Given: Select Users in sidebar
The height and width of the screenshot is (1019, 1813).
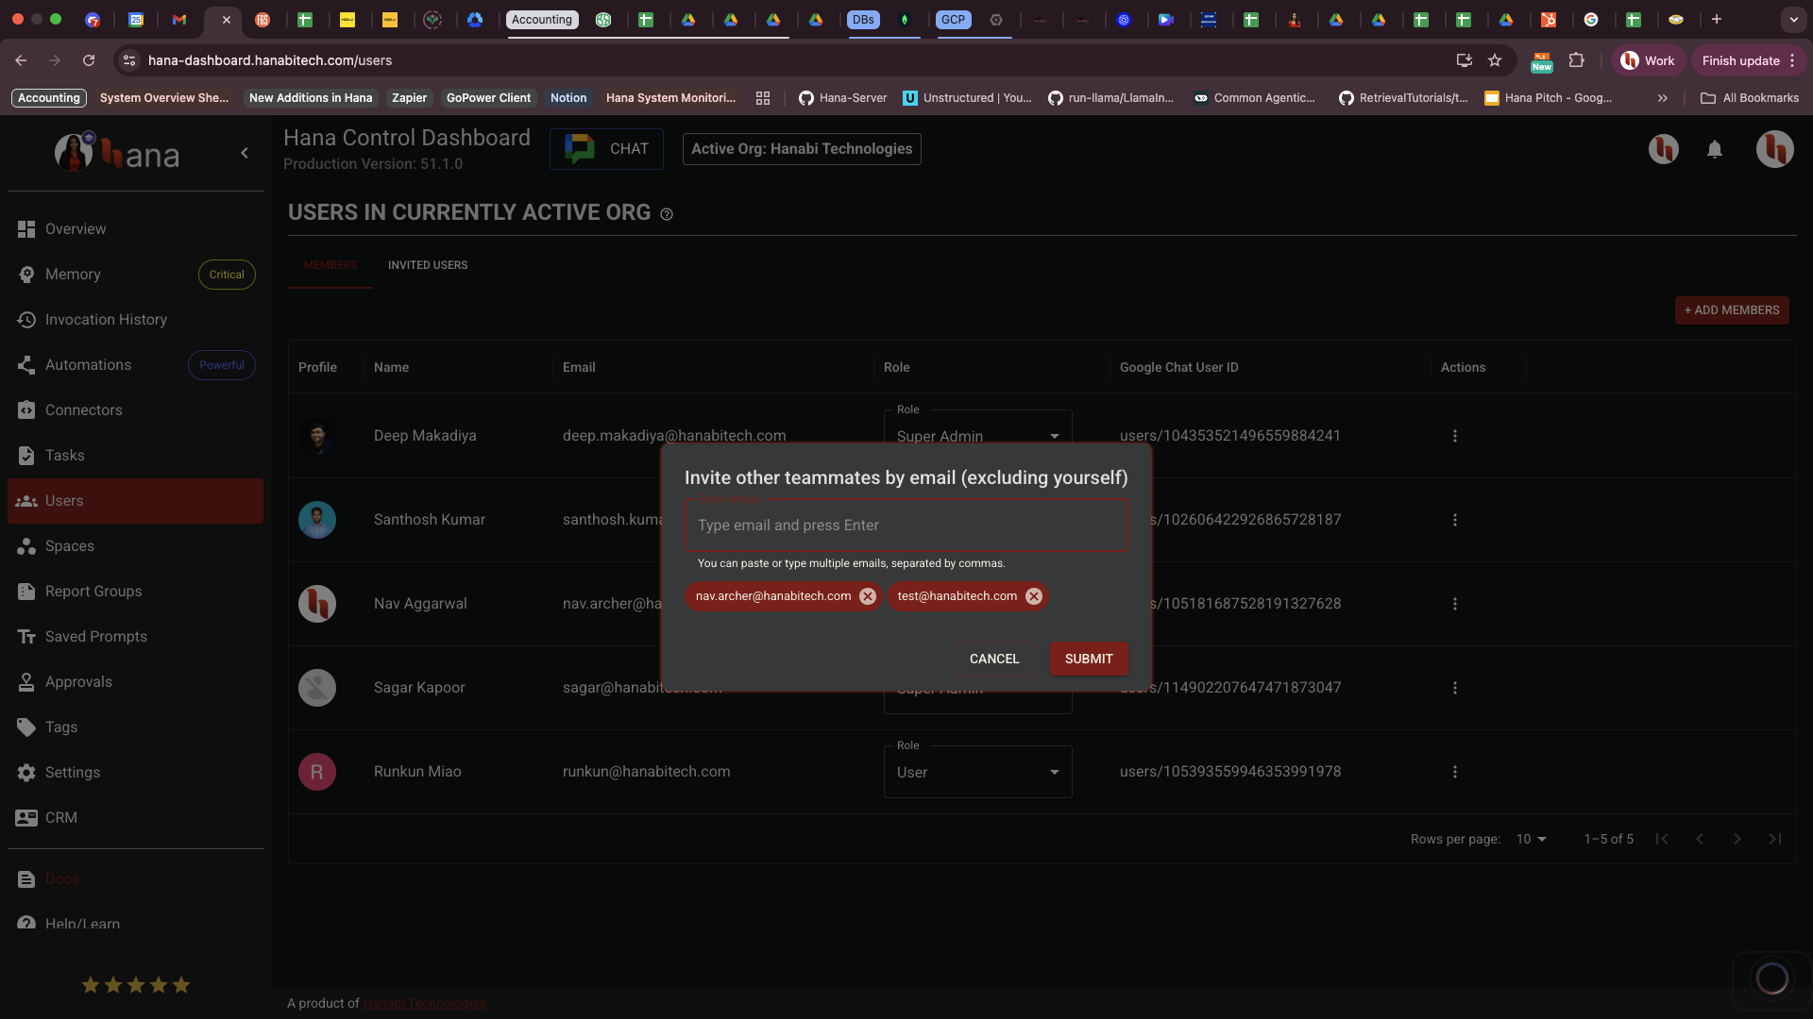Looking at the screenshot, I should (x=135, y=501).
